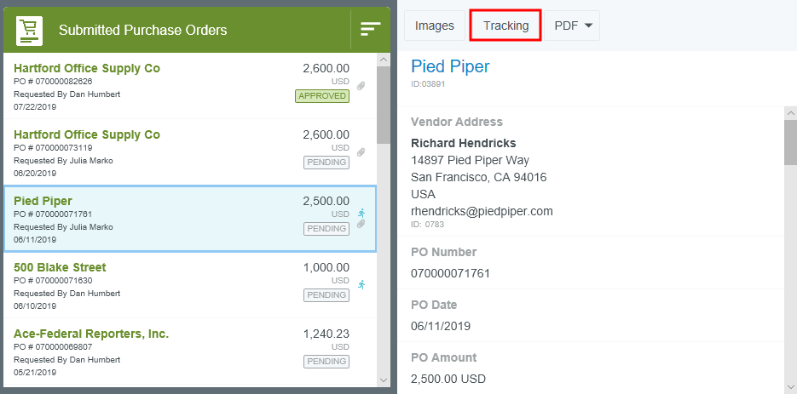This screenshot has width=797, height=394.
Task: Click the PENDING badge on Ace-Federal Reporters order
Action: [x=326, y=362]
